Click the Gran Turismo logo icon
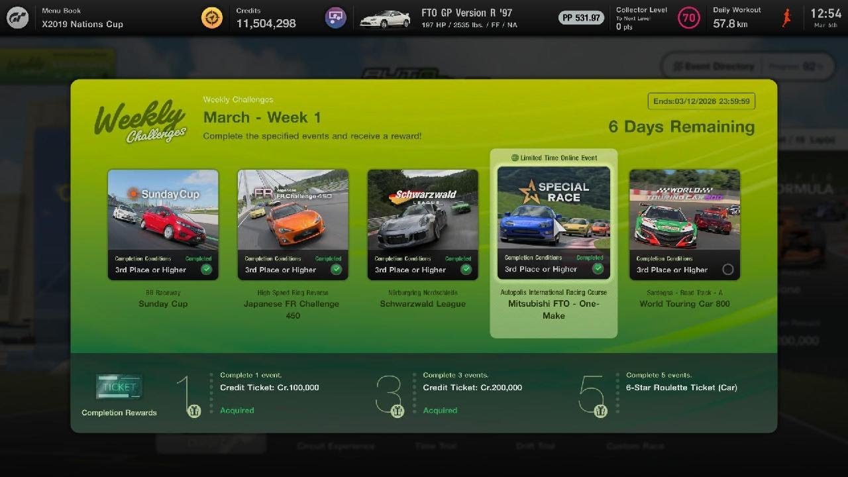848x477 pixels. [x=17, y=18]
